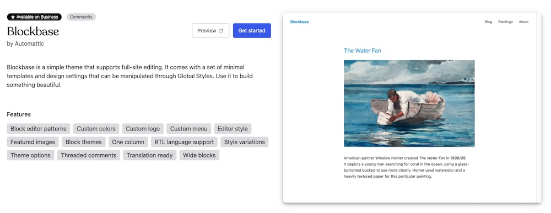Select the Wide blocks feature tag

199,155
